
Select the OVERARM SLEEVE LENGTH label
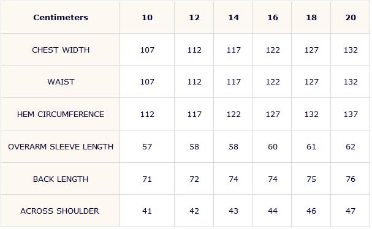click(x=61, y=147)
